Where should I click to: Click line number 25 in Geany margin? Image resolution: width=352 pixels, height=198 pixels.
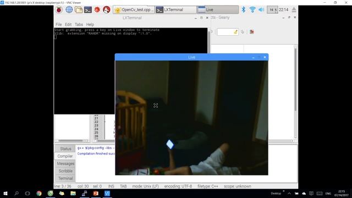click(x=96, y=133)
